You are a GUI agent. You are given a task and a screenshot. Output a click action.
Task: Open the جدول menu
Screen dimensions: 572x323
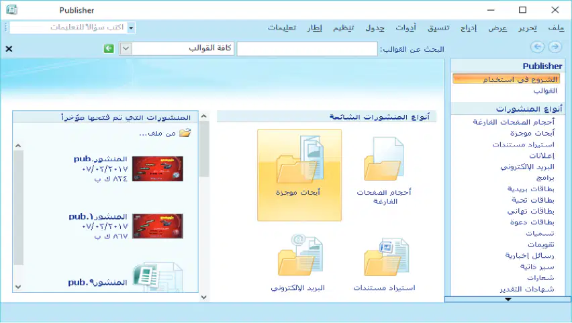tap(375, 28)
